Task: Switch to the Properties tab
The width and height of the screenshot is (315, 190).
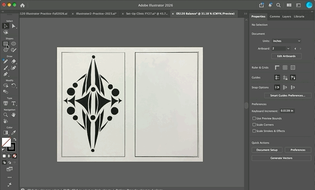Action: [258, 16]
